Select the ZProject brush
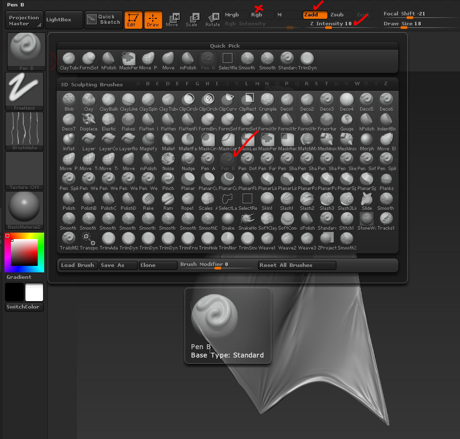Image resolution: width=460 pixels, height=439 pixels. point(327,242)
